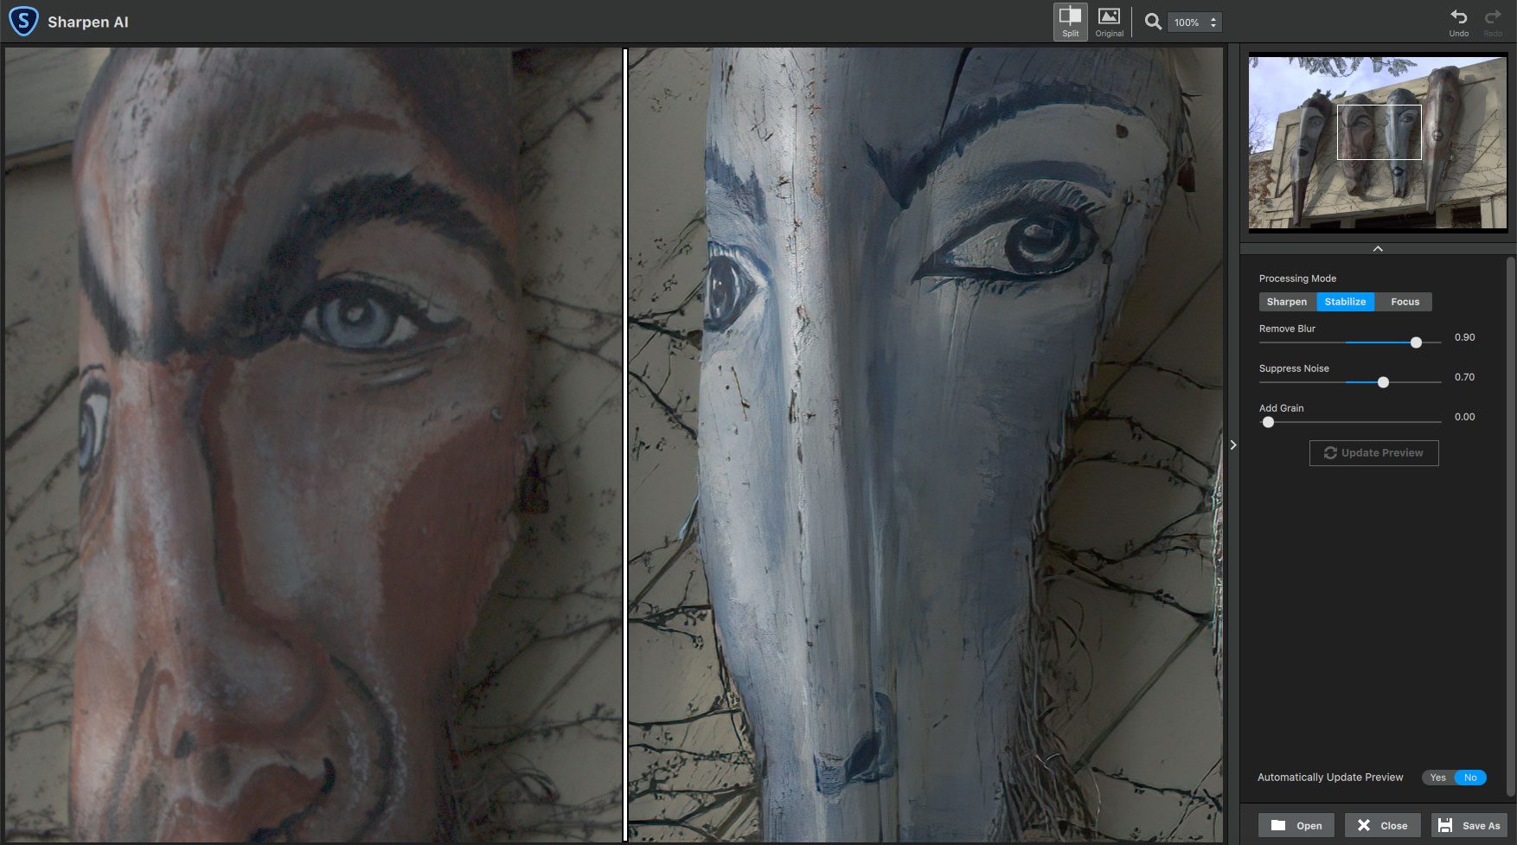Select the Stabilize processing mode
Image resolution: width=1517 pixels, height=845 pixels.
1345,302
